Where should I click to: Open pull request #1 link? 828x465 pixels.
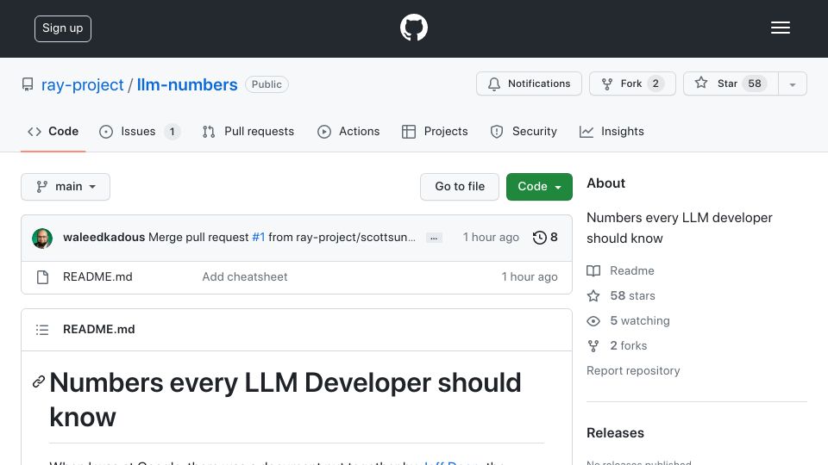(258, 238)
